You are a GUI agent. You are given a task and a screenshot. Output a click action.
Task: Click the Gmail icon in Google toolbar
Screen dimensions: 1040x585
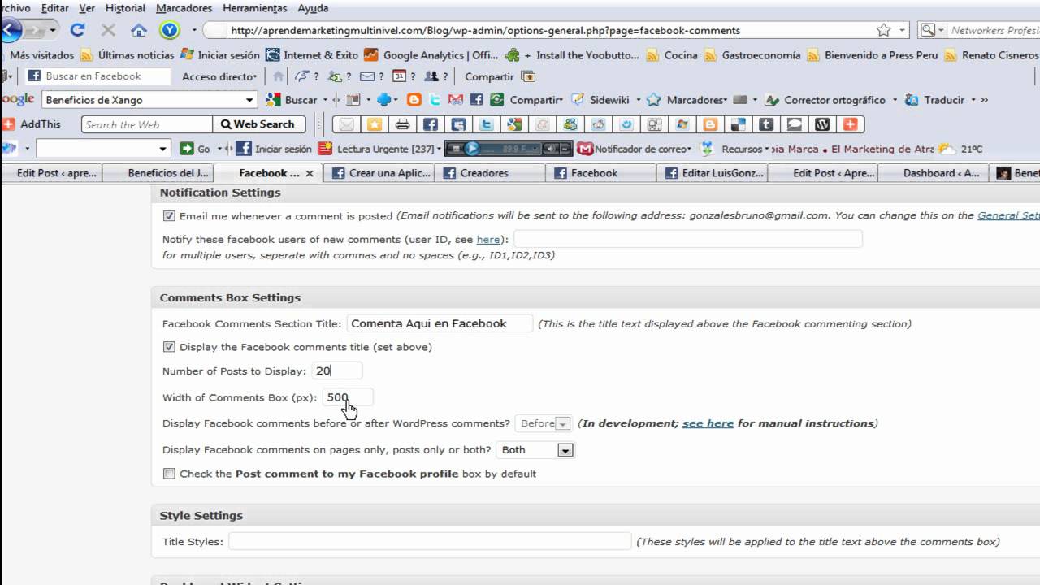point(456,100)
